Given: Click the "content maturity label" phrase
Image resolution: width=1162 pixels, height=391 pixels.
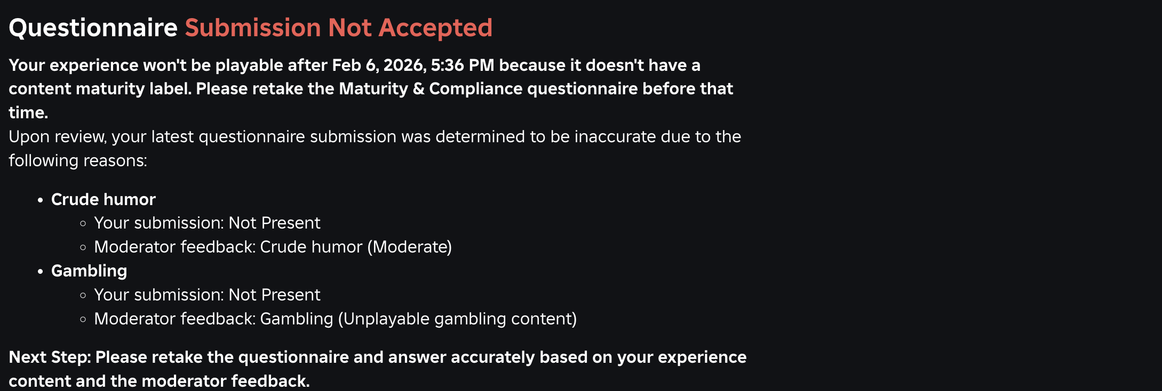Looking at the screenshot, I should click(100, 88).
